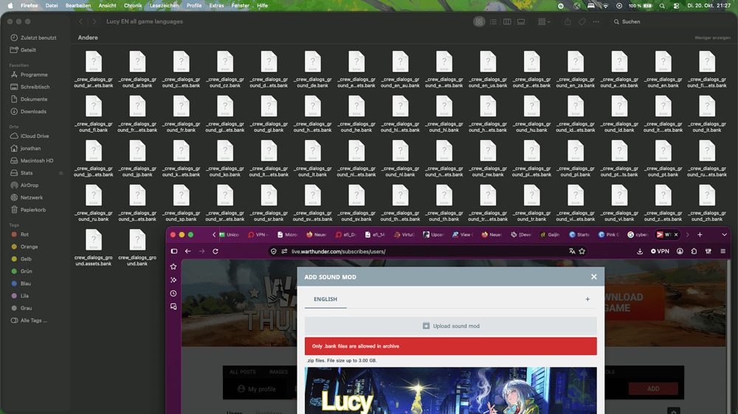
Task: Select the Orange tag
Action: pos(24,247)
